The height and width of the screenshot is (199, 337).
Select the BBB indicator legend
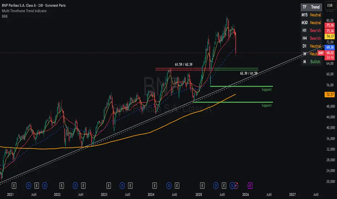coord(4,16)
